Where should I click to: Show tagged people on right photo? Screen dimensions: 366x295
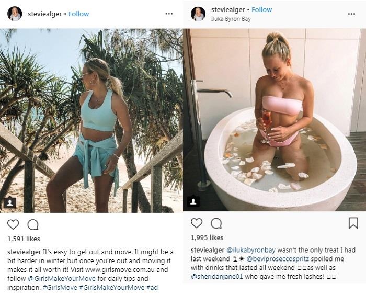(193, 201)
